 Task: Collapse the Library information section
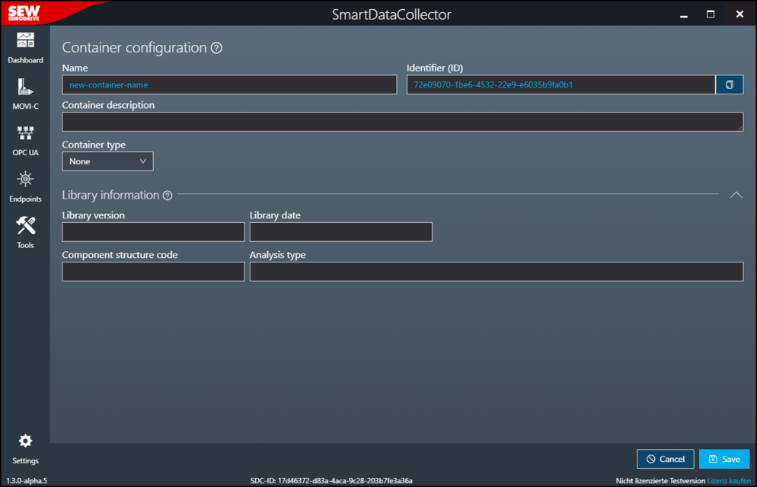pos(736,195)
